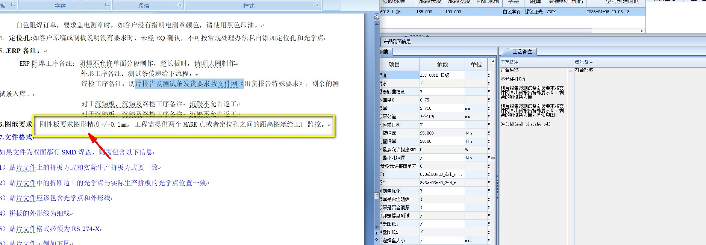The image size is (706, 245).
Task: Select the unit cell mil
Action: [476, 240]
